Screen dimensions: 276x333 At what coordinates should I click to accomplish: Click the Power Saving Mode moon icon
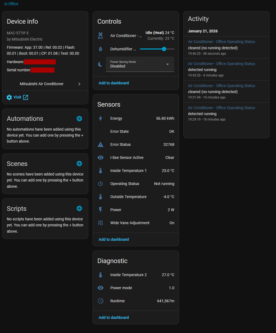point(100,64)
